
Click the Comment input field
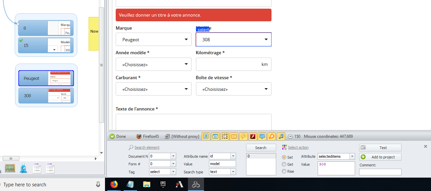[380, 172]
